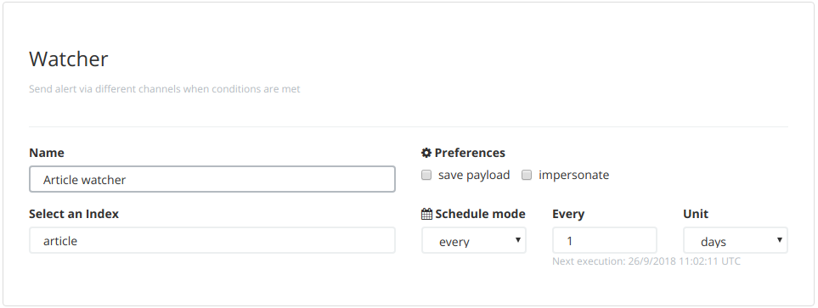Click the arrow on the days dropdown
The height and width of the screenshot is (308, 818).
[780, 240]
